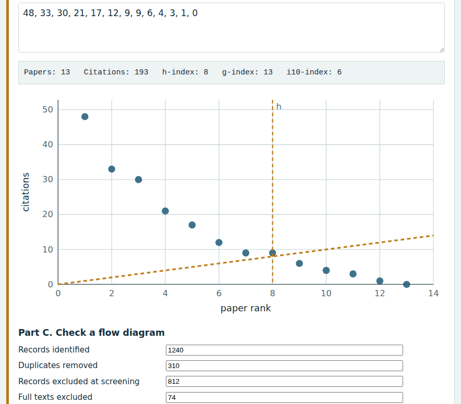Click the data point at rank 9 (6 citations)
This screenshot has width=461, height=404.
click(x=299, y=263)
